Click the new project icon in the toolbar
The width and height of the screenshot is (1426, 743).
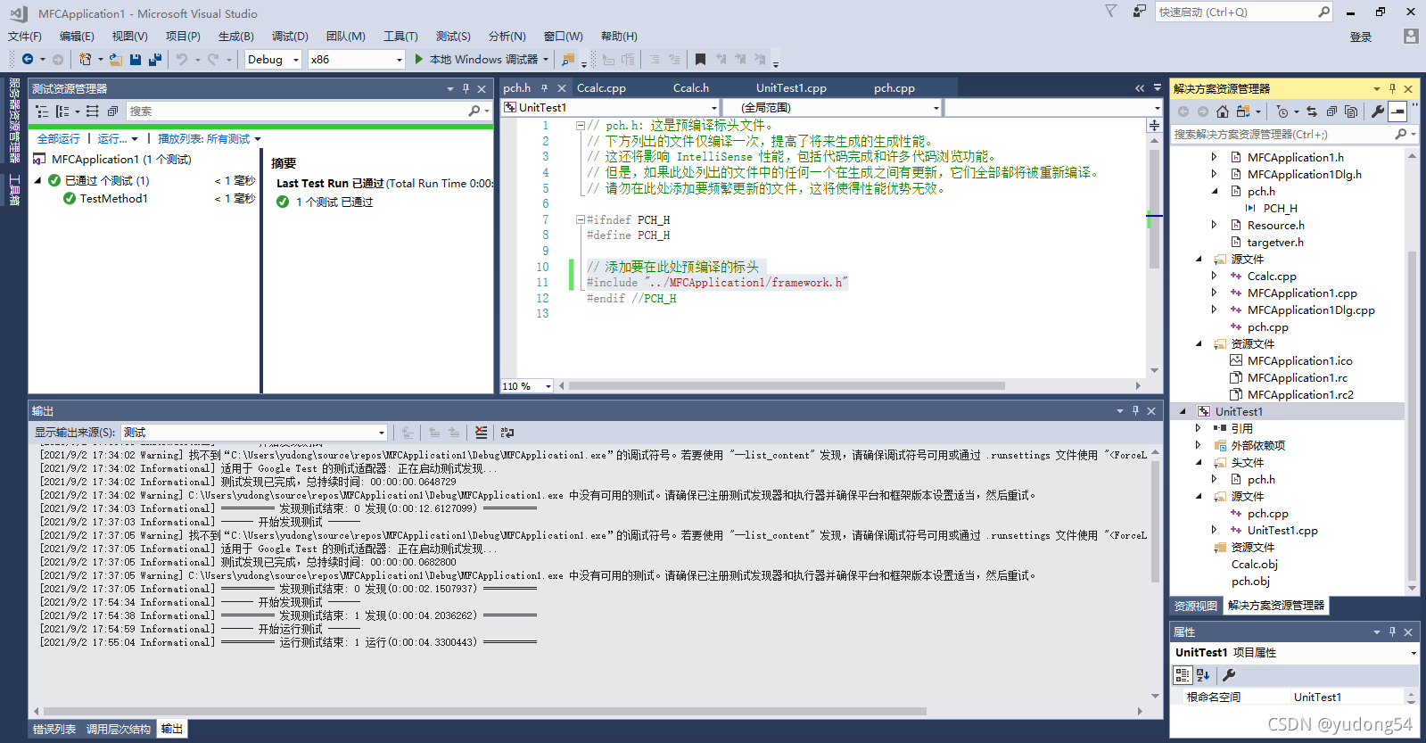(85, 60)
